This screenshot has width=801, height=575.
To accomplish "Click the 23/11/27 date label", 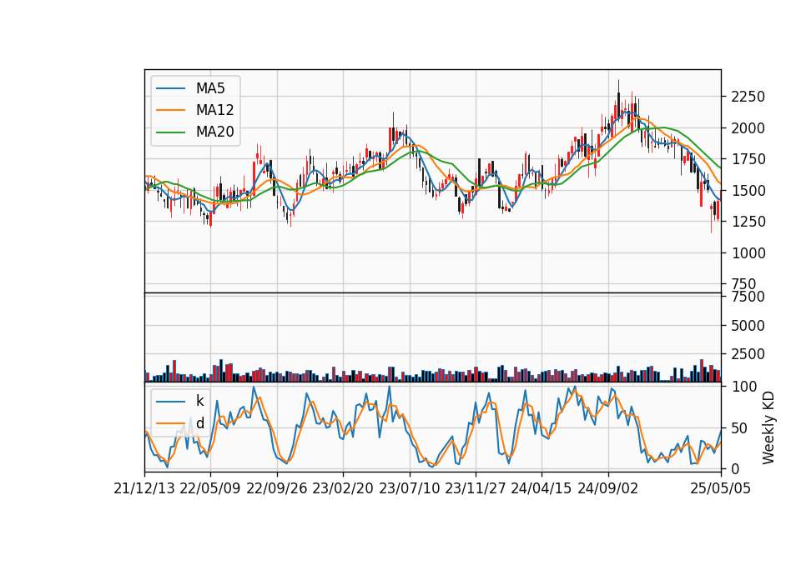I will [475, 489].
